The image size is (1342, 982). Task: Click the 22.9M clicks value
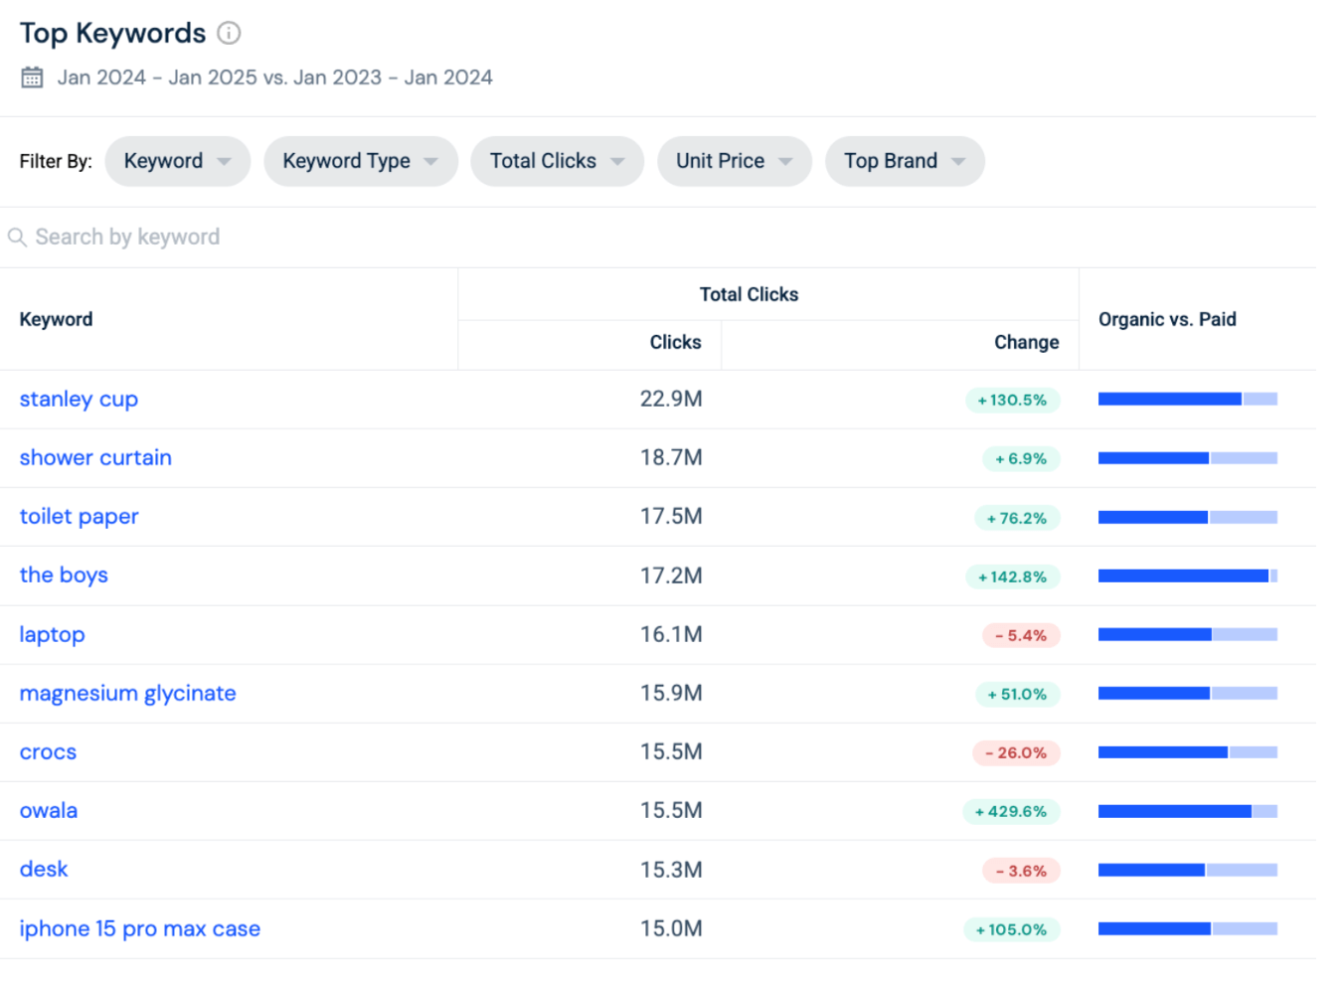coord(671,399)
